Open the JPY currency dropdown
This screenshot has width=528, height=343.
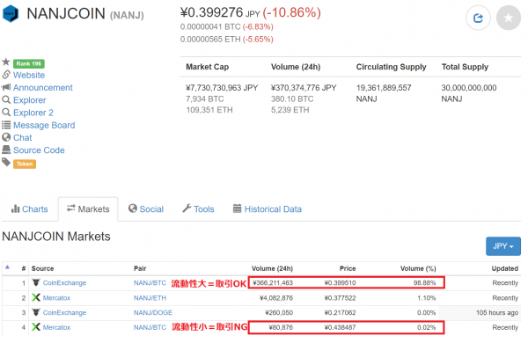point(503,246)
